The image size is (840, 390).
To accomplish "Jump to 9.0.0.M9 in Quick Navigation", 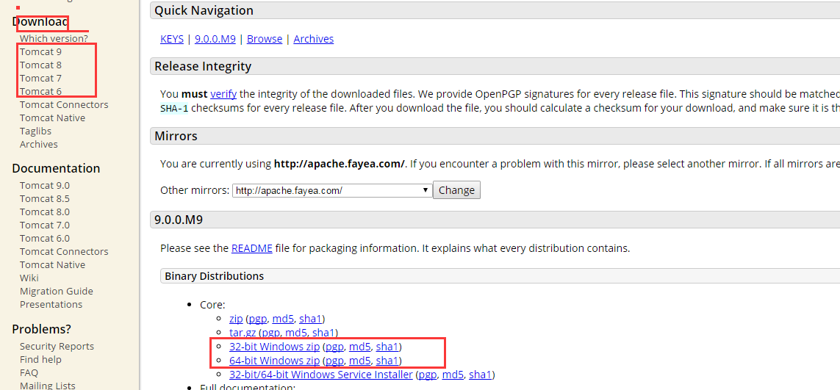I will click(x=215, y=39).
